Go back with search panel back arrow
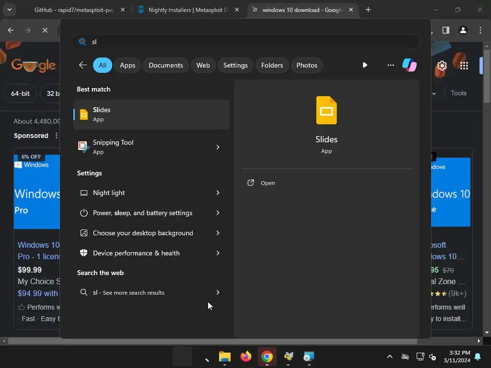 [x=82, y=65]
